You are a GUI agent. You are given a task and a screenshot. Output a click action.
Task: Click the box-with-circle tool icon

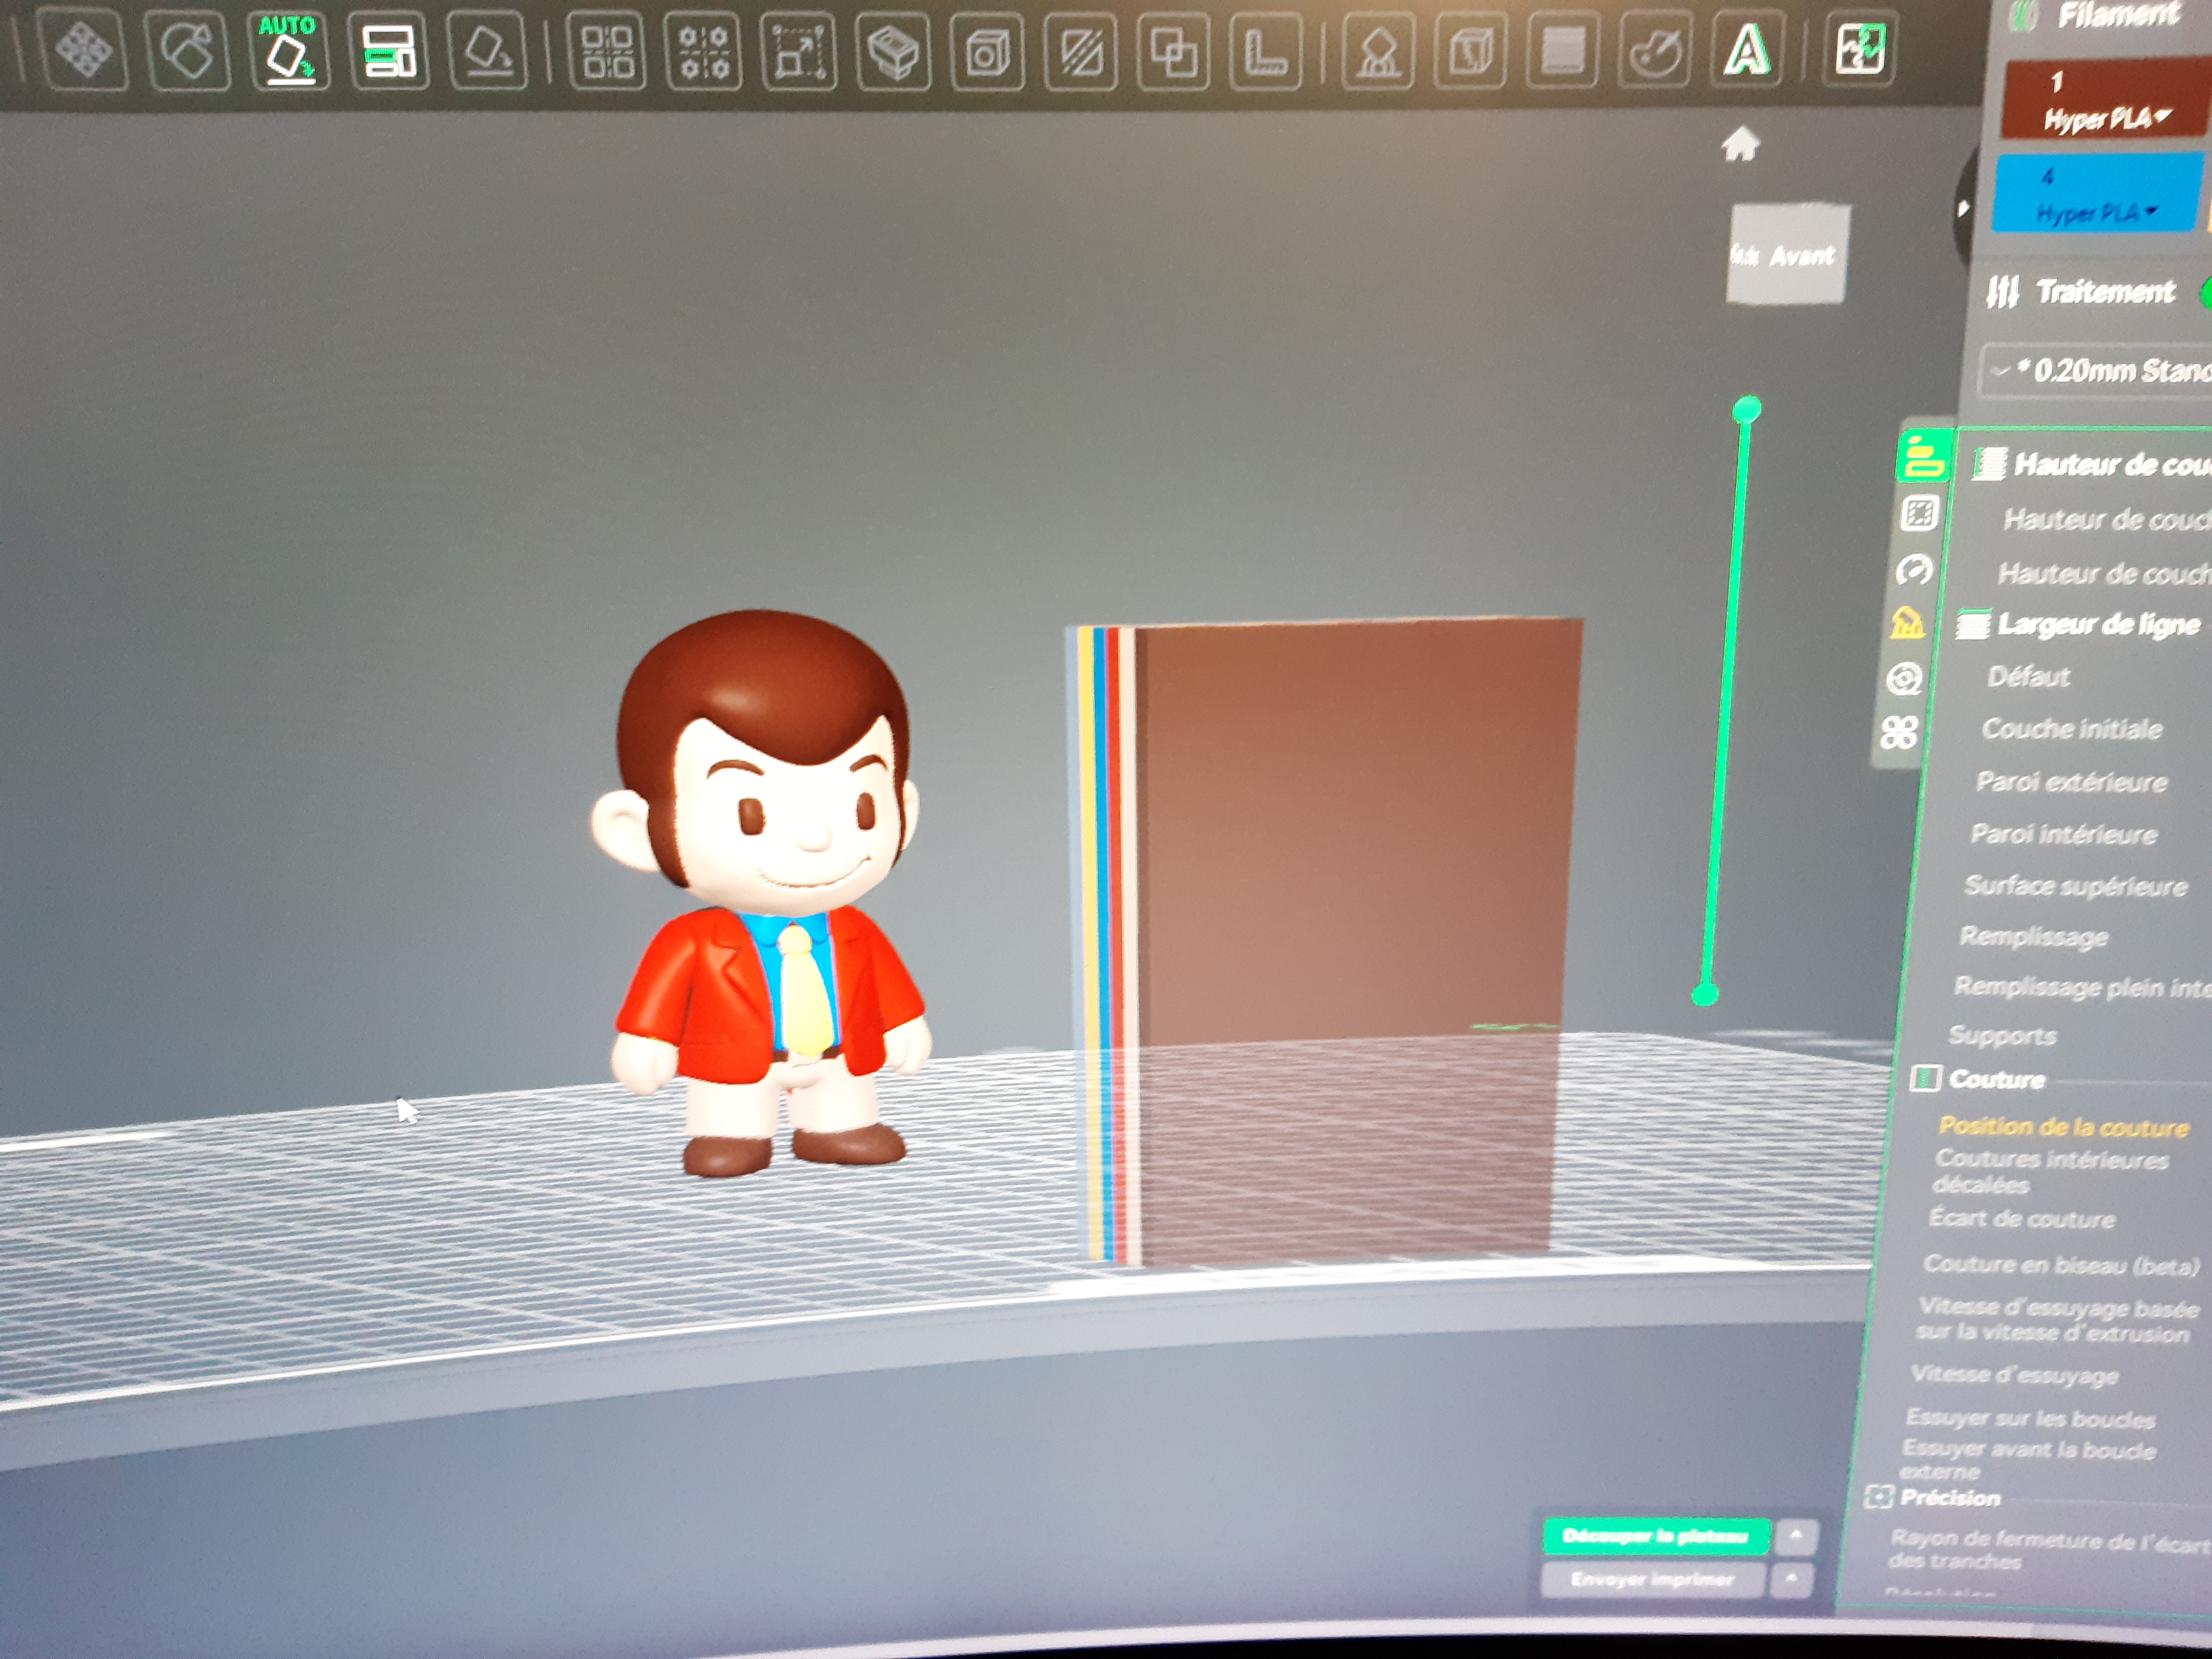987,52
